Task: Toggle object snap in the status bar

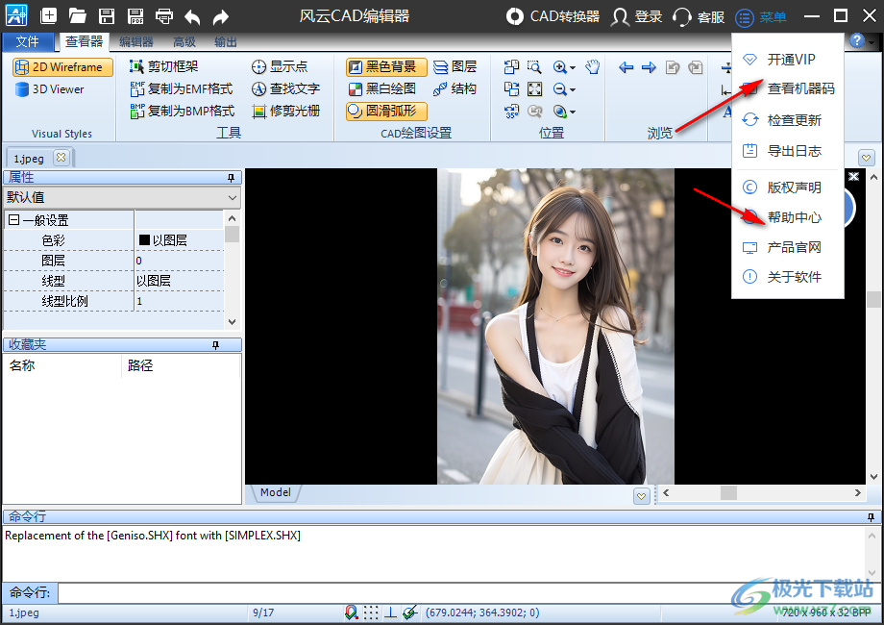Action: 352,612
